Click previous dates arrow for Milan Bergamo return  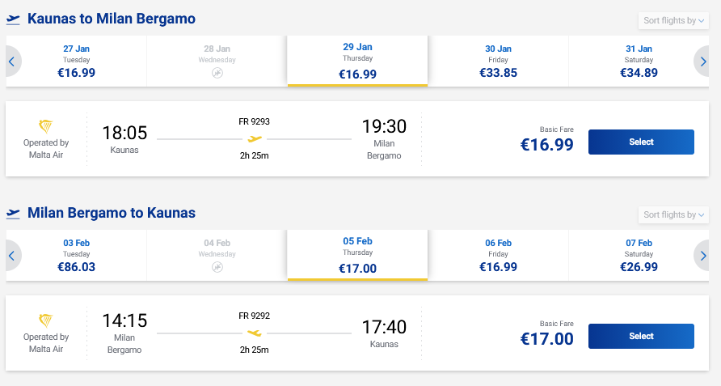(x=12, y=256)
